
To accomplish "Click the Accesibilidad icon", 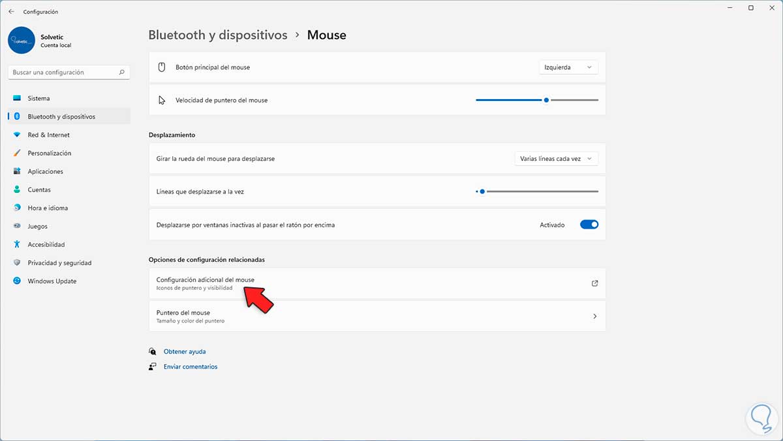I will [17, 245].
